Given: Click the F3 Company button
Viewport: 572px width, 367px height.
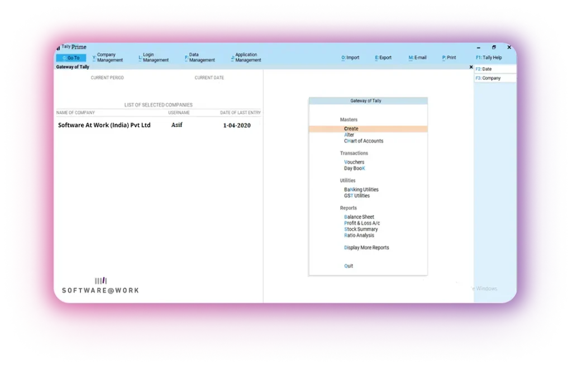Looking at the screenshot, I should coord(495,78).
